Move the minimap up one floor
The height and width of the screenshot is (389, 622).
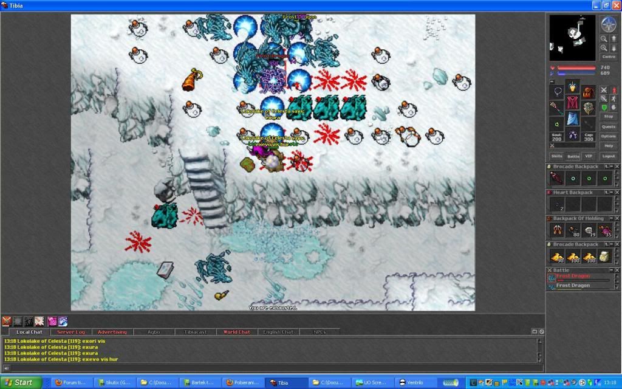tap(613, 39)
